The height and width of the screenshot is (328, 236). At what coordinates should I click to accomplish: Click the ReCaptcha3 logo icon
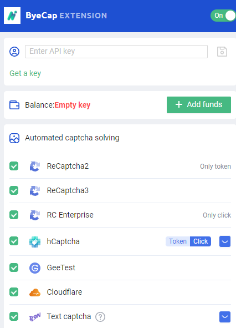tap(35, 191)
